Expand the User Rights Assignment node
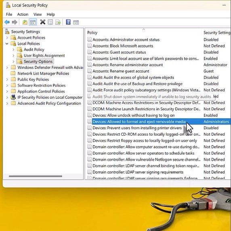This screenshot has width=231, height=231. click(x=13, y=56)
